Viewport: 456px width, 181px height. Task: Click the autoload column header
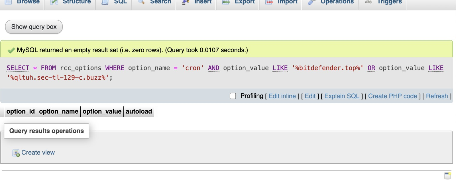point(139,112)
